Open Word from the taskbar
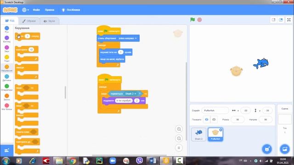 [x=153, y=161]
